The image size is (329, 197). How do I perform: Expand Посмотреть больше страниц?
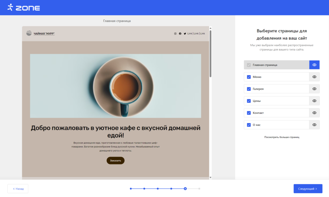click(x=281, y=137)
